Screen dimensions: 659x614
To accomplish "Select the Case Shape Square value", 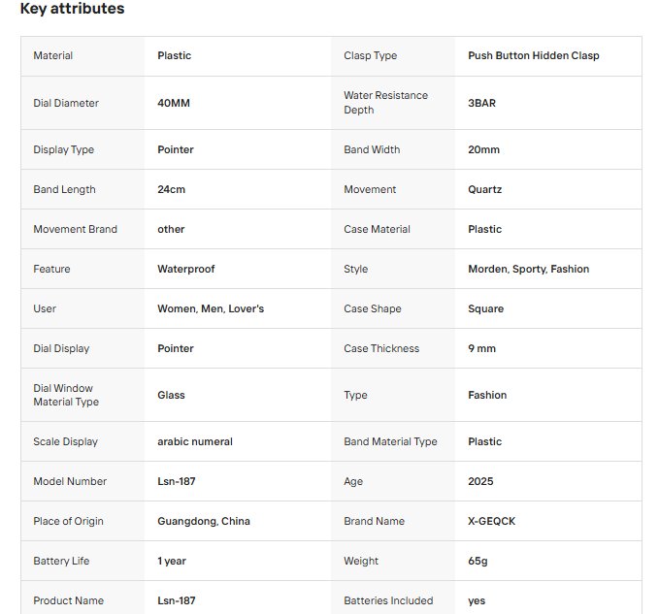I will tap(485, 308).
